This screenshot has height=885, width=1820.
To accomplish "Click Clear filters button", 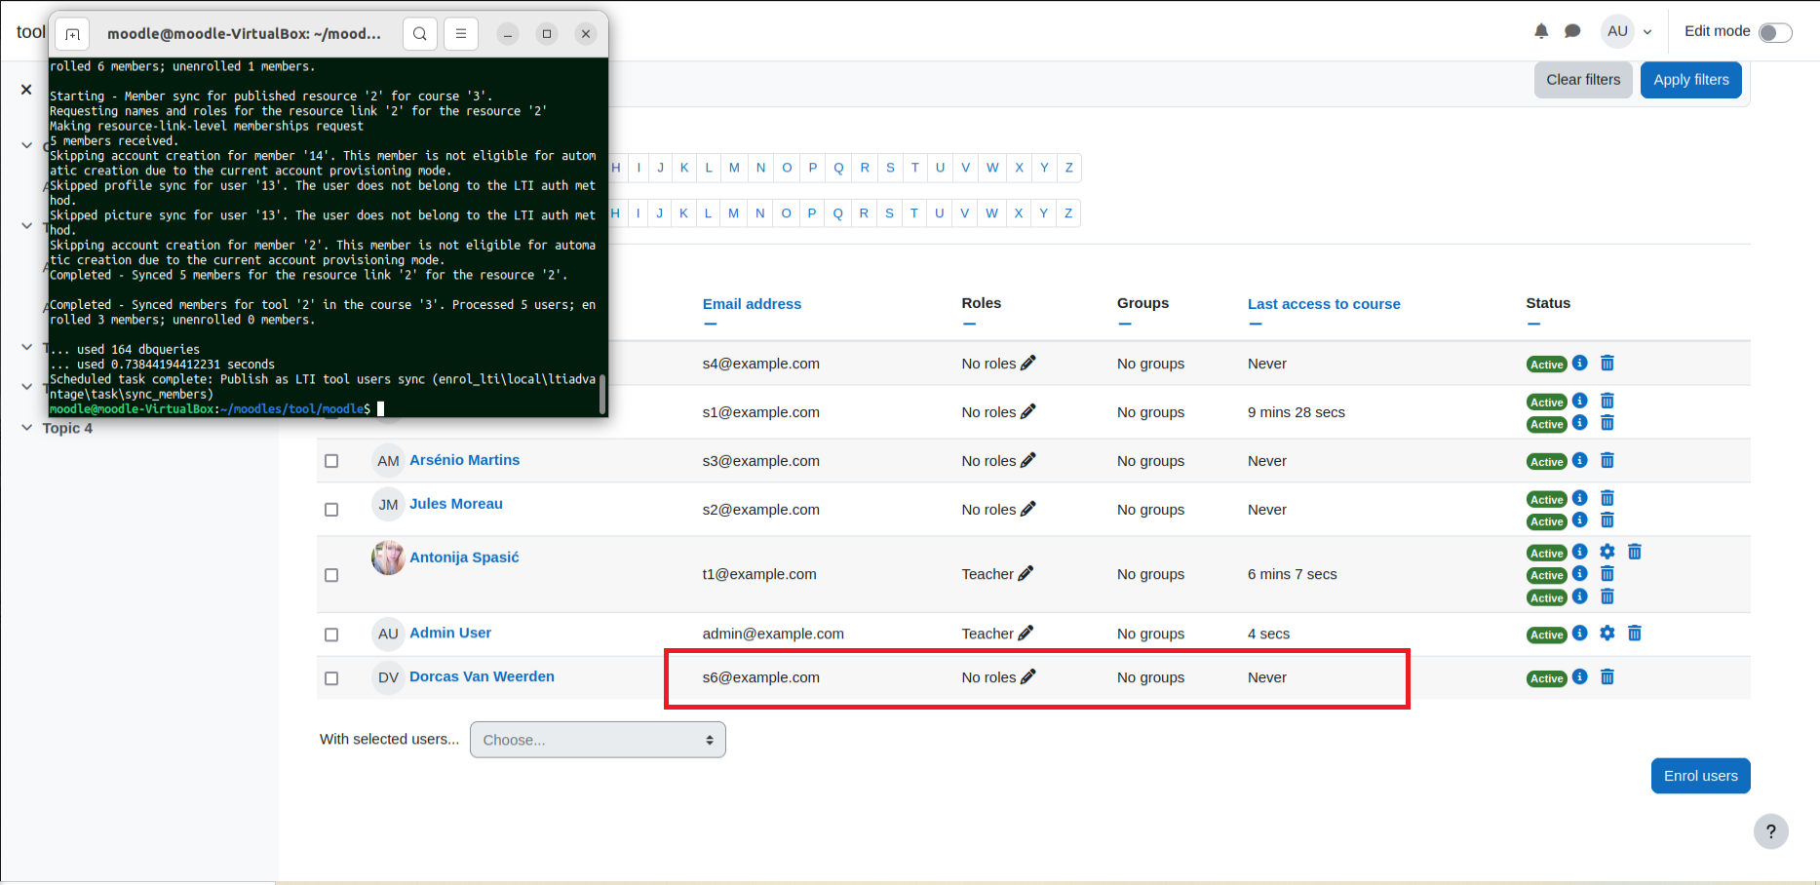I will [x=1583, y=80].
